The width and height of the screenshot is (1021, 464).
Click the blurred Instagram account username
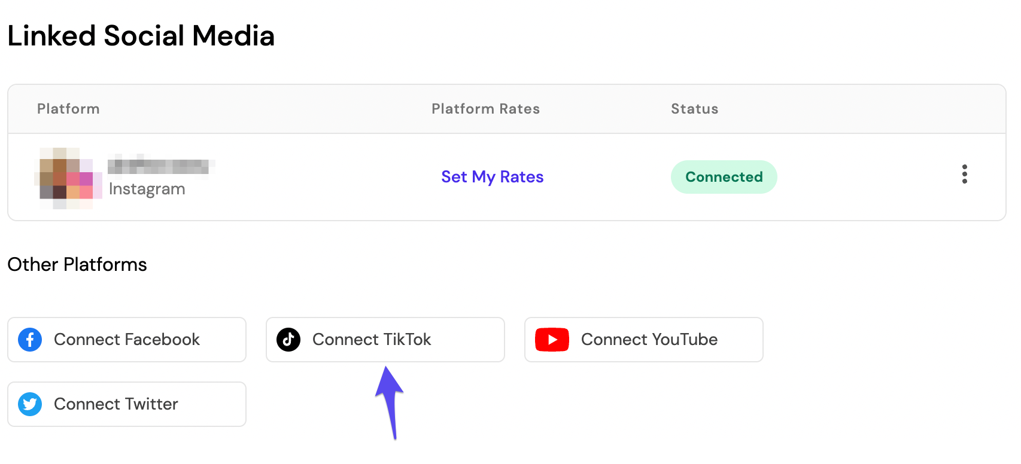coord(161,166)
